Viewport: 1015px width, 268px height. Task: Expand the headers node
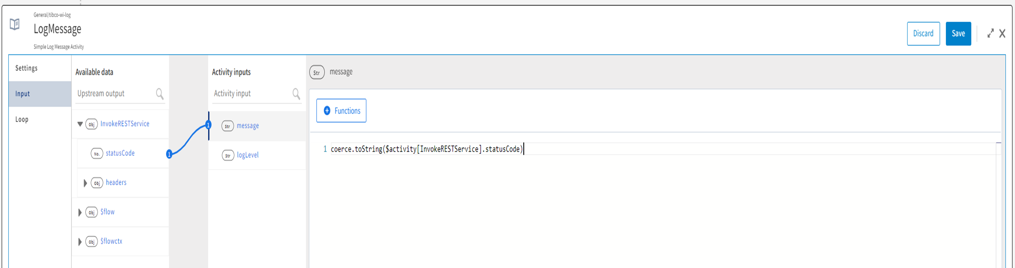[x=85, y=183]
